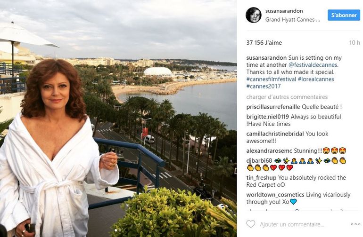Open priscillasurrefenaille's profile from comments
Viewport: 363px width, 237px height.
[273, 107]
